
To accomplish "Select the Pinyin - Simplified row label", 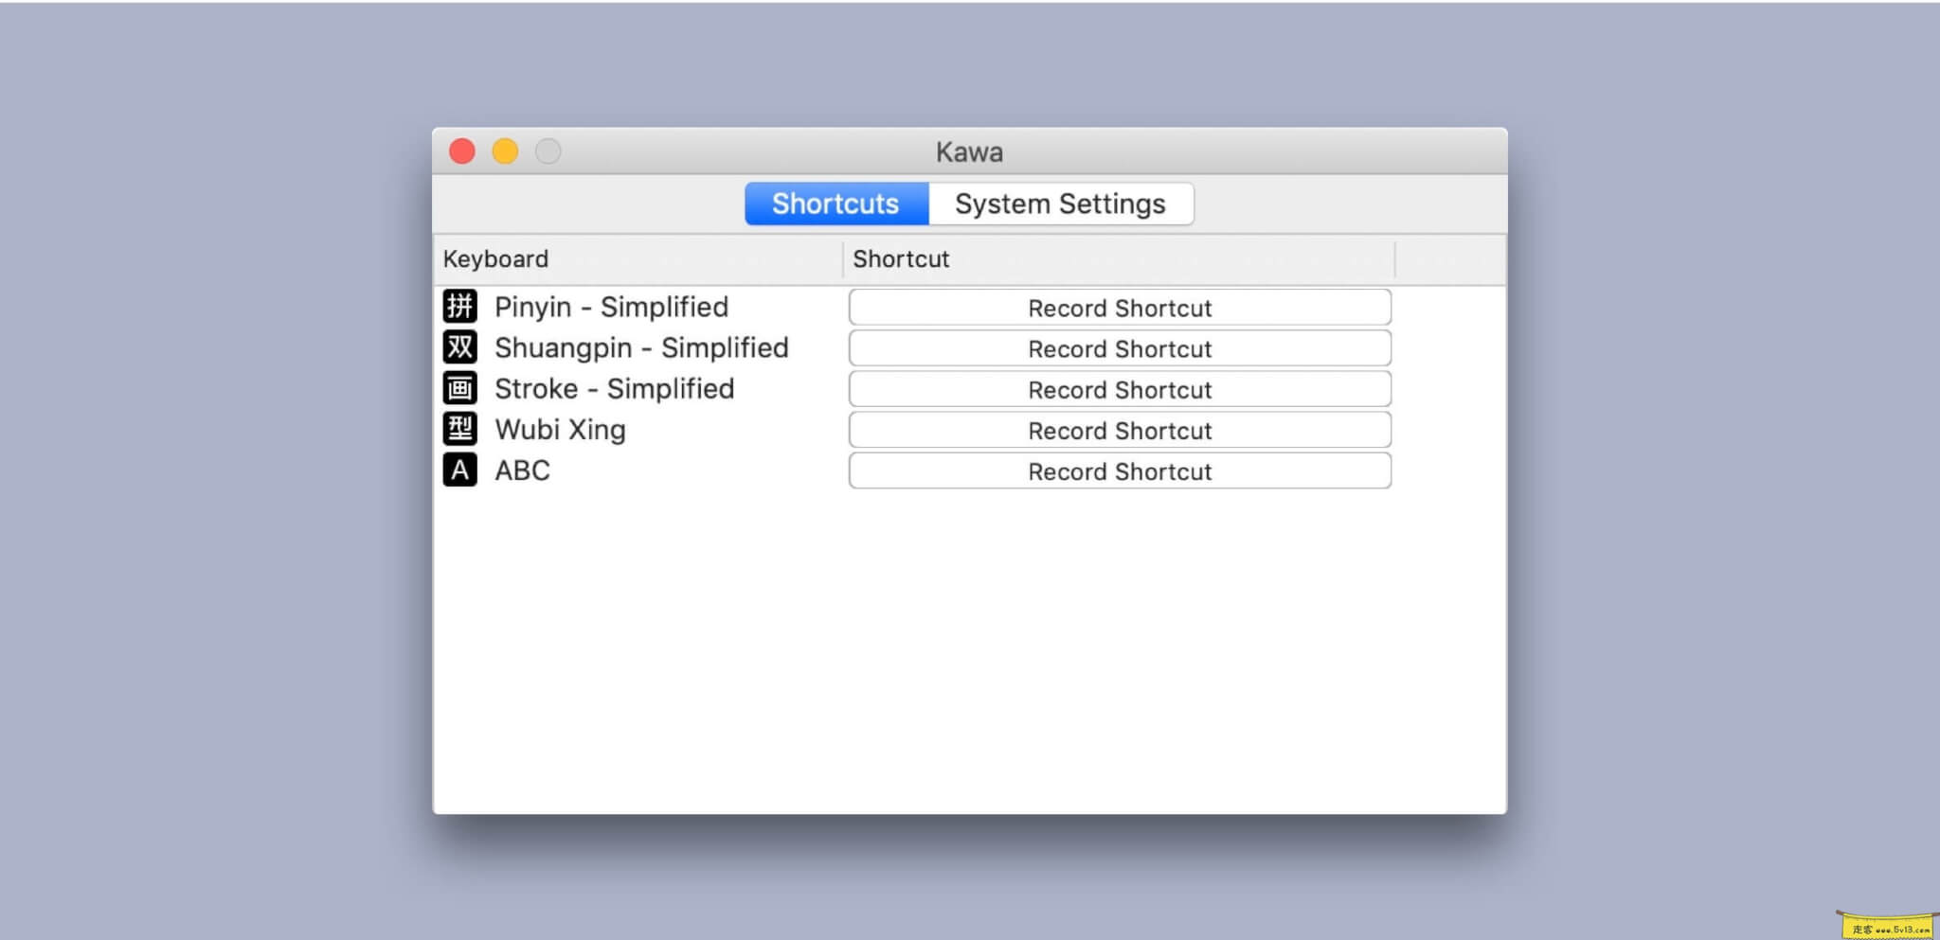I will click(611, 307).
